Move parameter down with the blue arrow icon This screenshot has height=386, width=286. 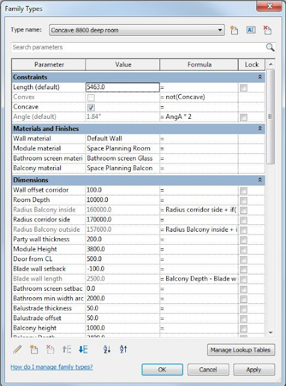83,349
